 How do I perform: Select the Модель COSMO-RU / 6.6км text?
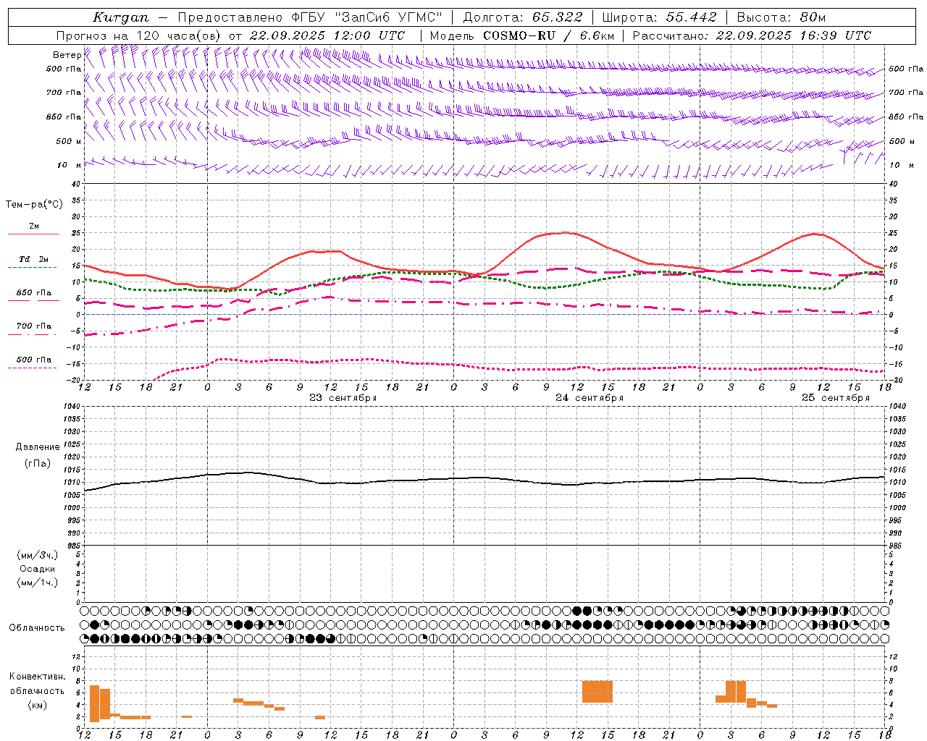point(522,35)
